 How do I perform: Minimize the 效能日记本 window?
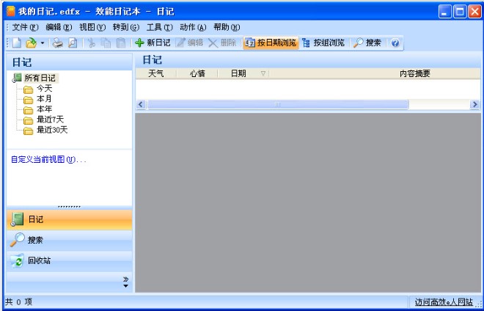pos(444,12)
